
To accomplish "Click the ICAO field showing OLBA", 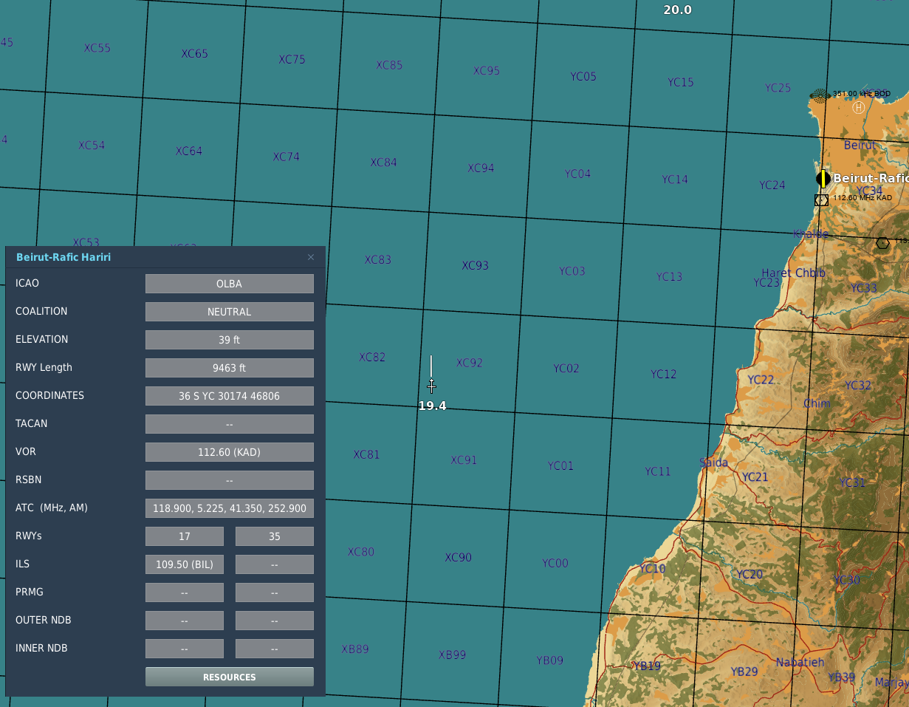I will coord(230,284).
